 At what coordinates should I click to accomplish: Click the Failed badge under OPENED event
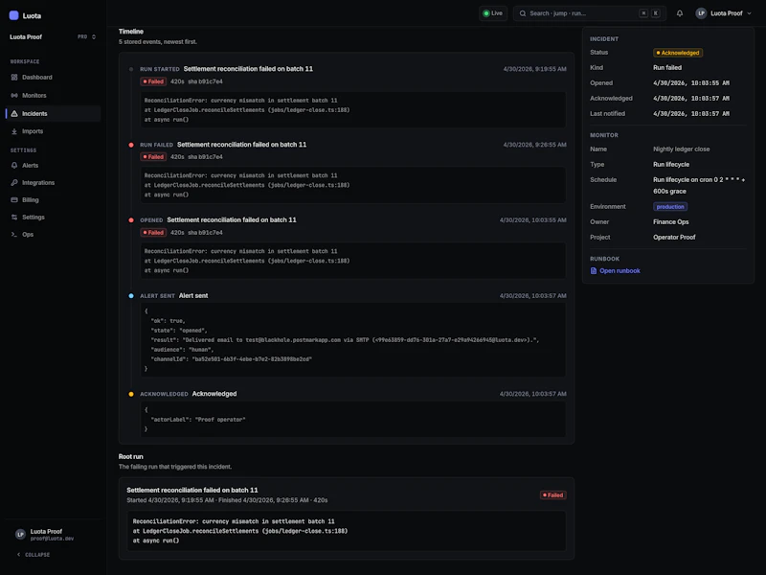click(153, 233)
